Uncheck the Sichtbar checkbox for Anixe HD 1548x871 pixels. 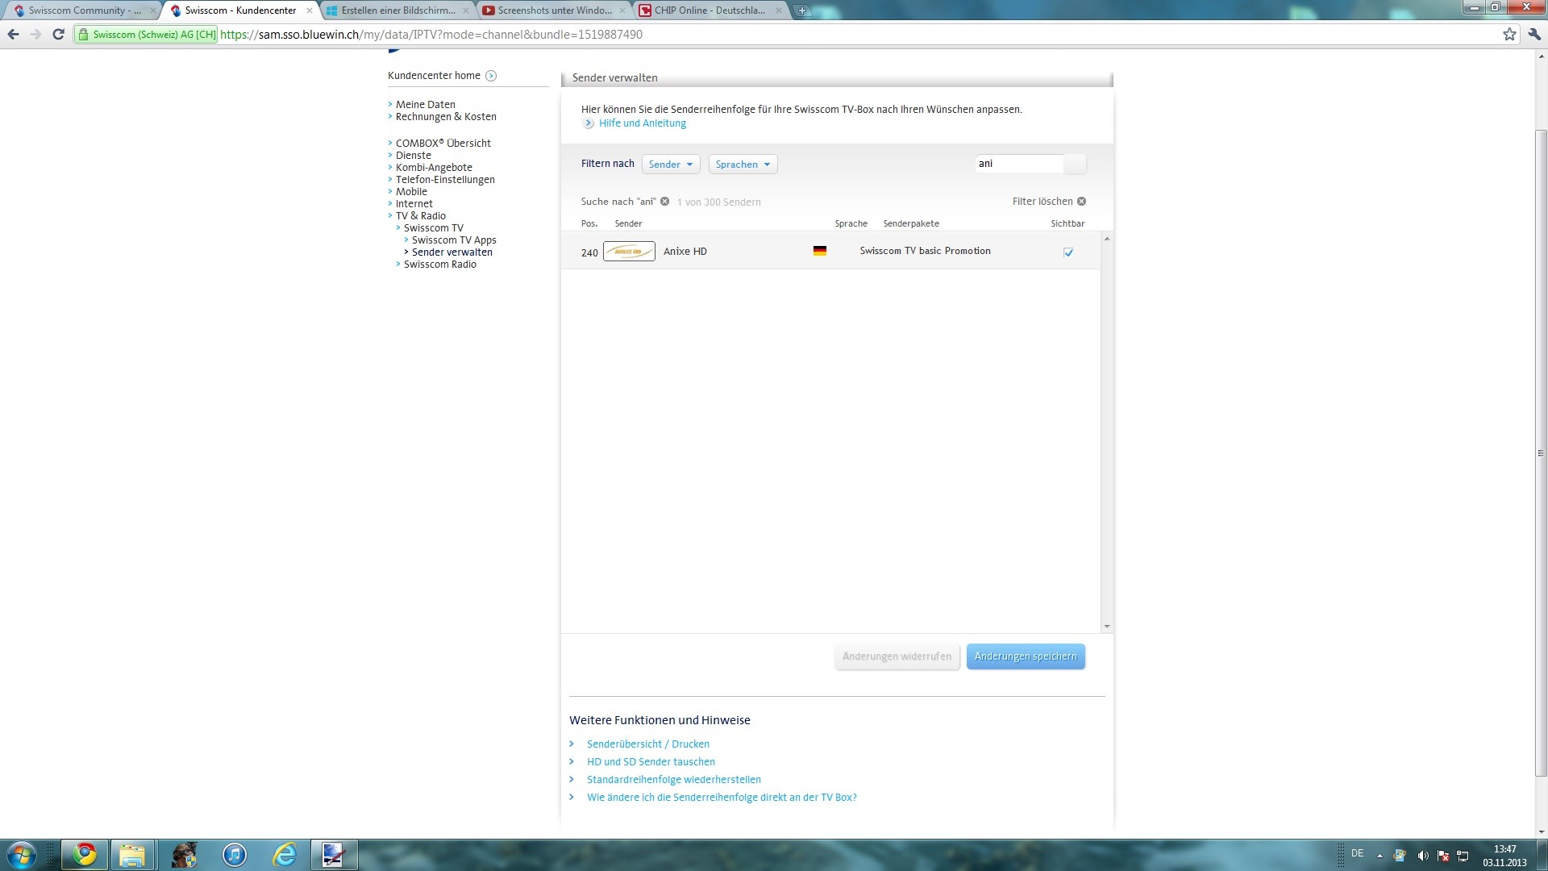pos(1068,252)
